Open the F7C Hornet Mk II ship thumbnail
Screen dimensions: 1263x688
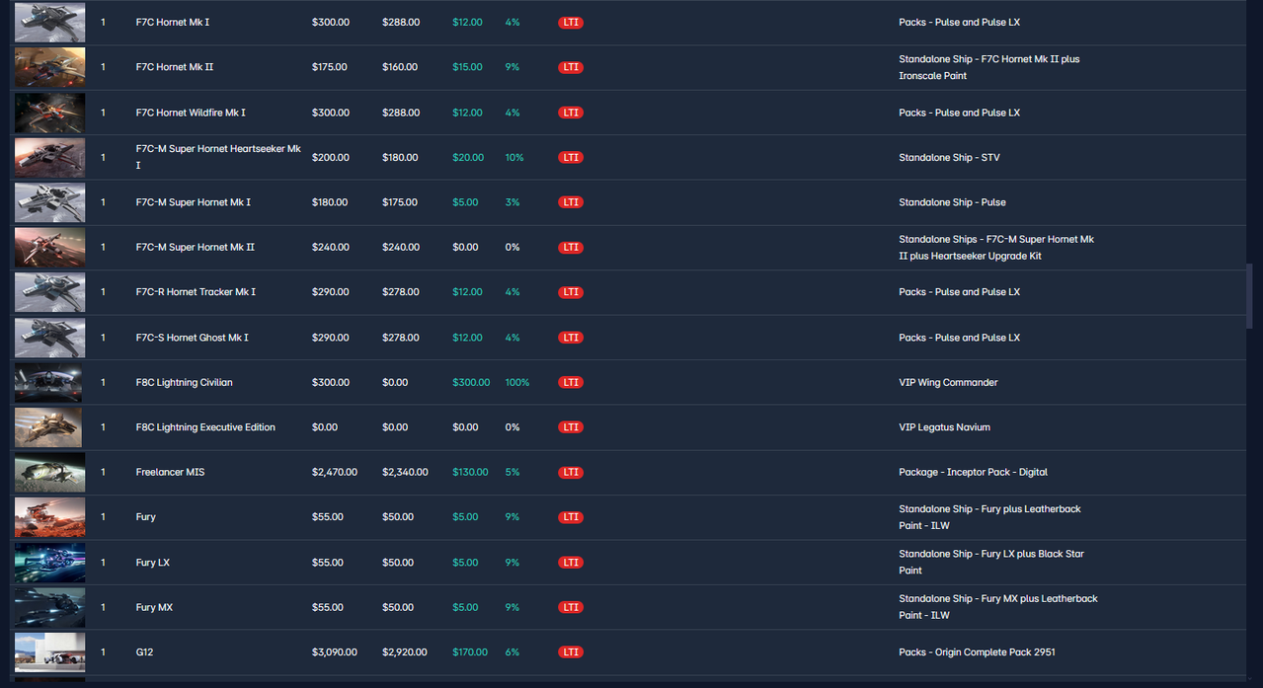pyautogui.click(x=49, y=67)
